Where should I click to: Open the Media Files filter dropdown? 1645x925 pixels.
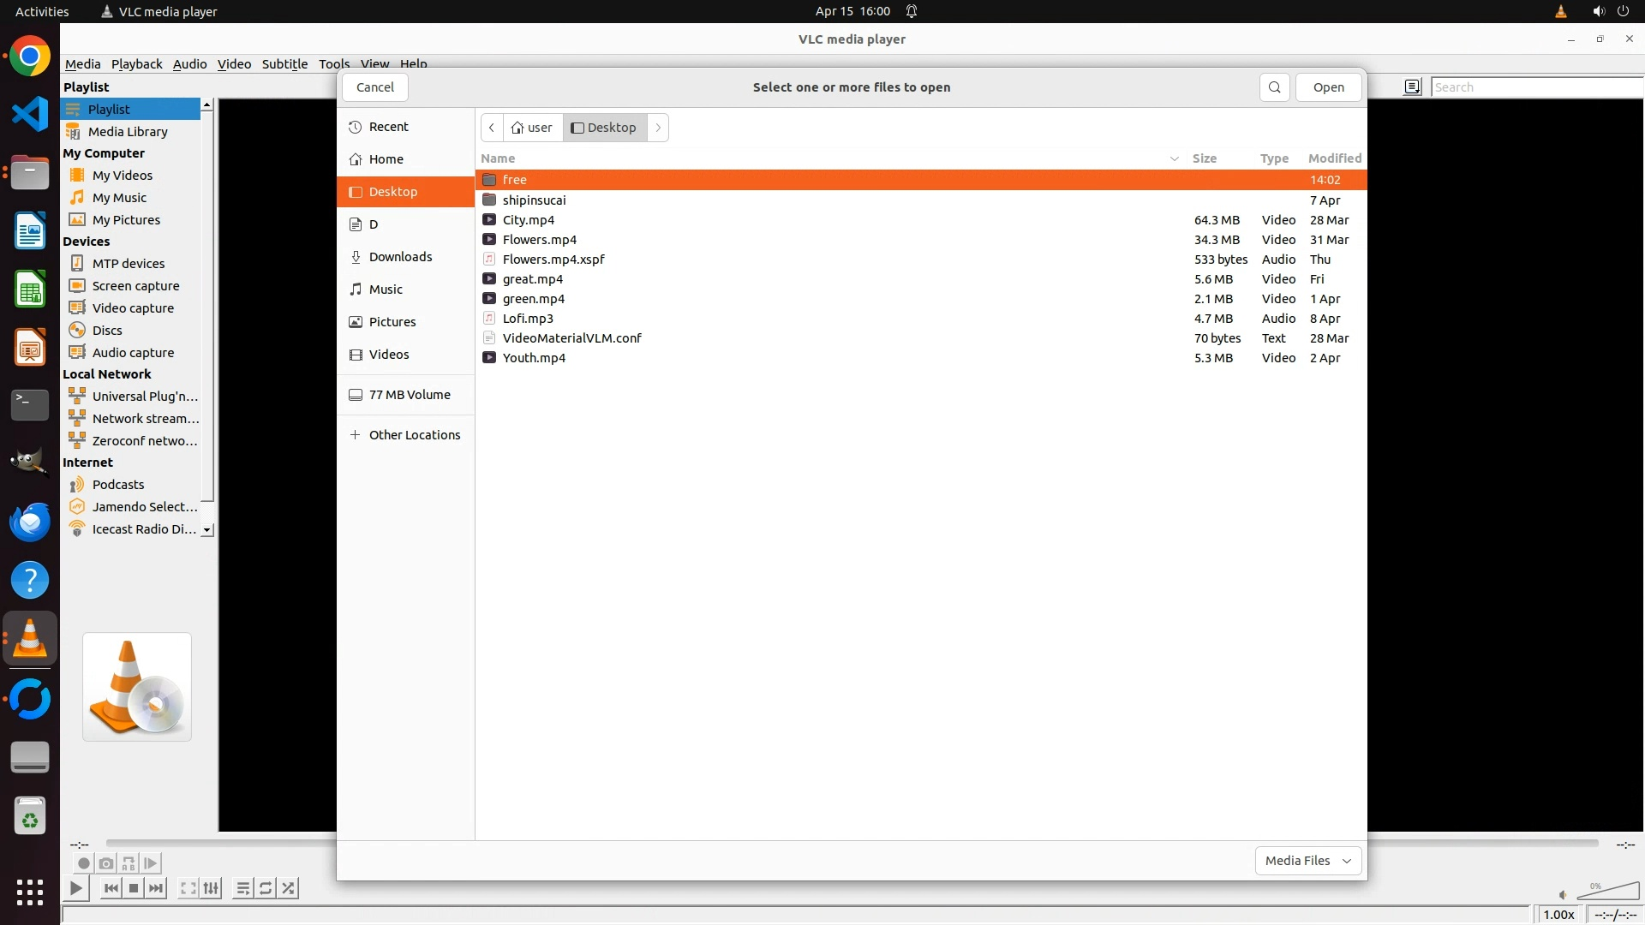point(1307,860)
